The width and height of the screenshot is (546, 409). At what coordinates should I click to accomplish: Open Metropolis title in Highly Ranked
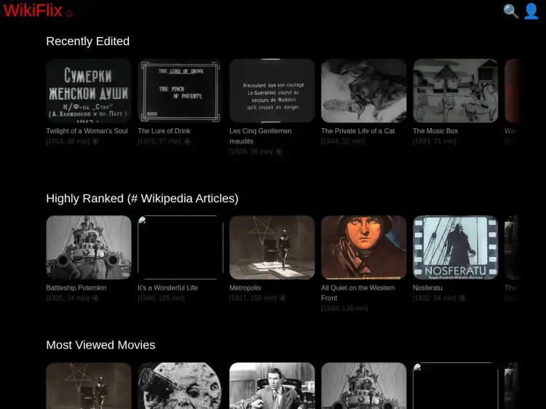(245, 288)
